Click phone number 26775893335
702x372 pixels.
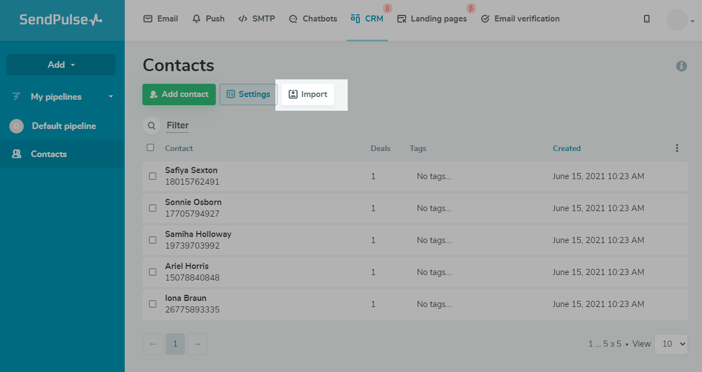click(x=192, y=310)
